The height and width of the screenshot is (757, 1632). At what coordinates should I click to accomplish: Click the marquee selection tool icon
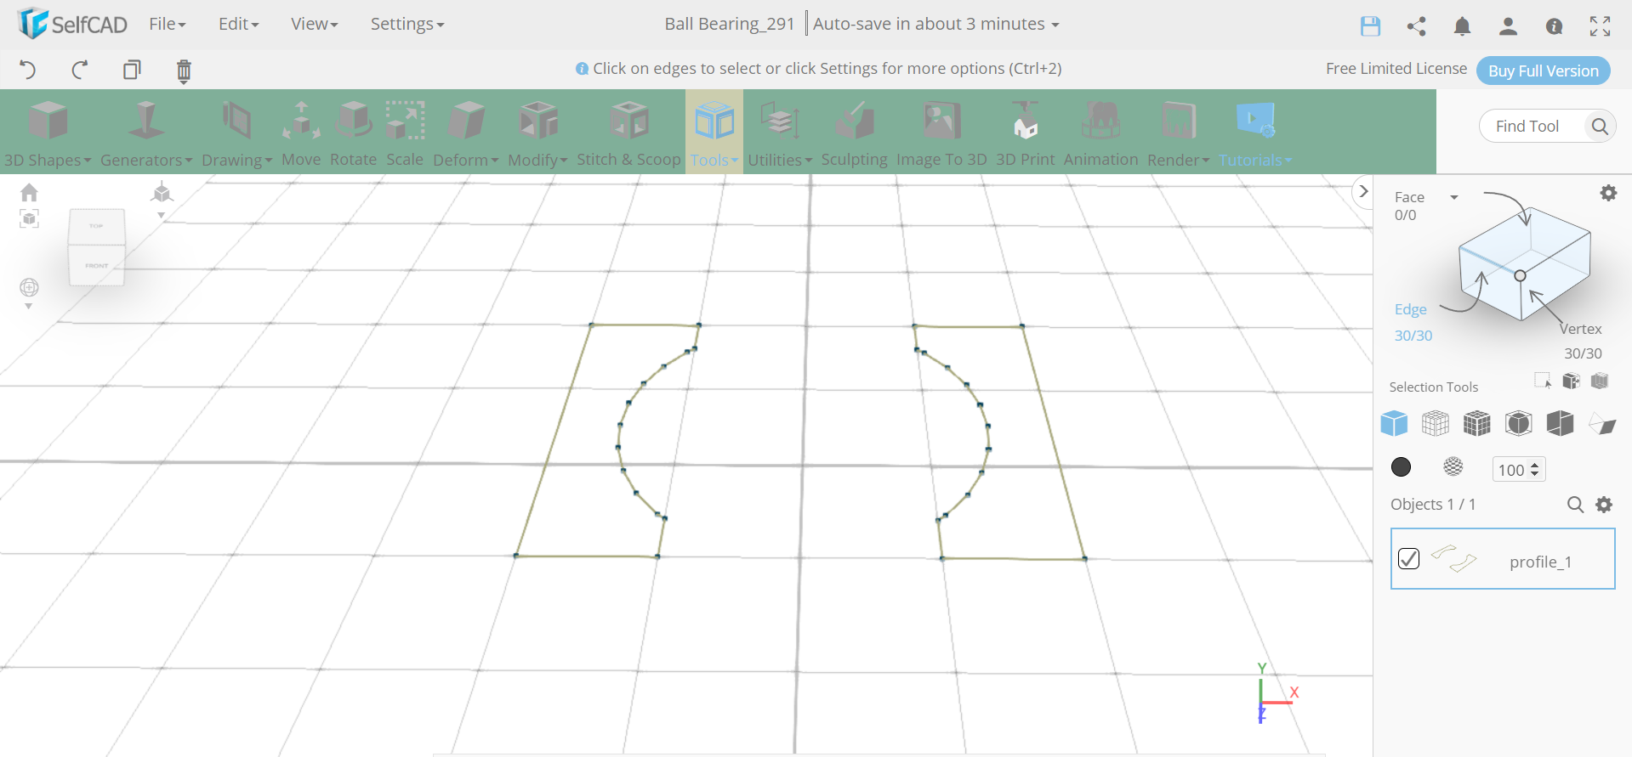1543,381
